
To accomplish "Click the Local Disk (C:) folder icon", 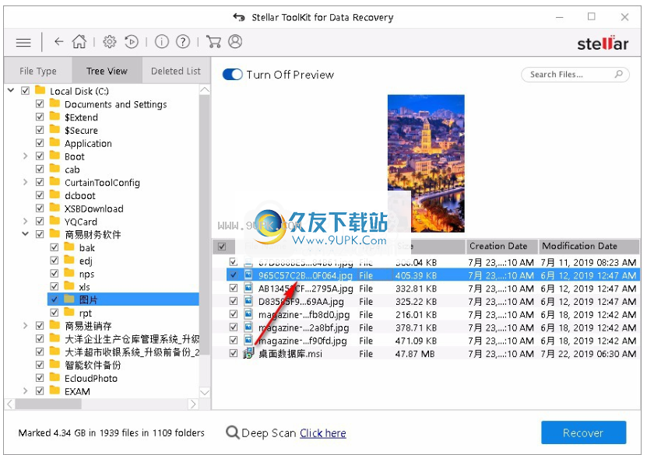I will click(x=40, y=90).
